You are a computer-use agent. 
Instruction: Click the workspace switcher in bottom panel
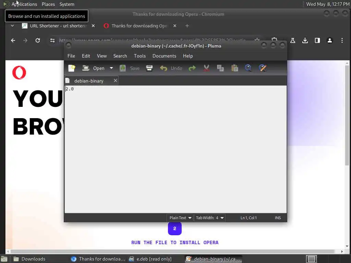click(x=311, y=259)
